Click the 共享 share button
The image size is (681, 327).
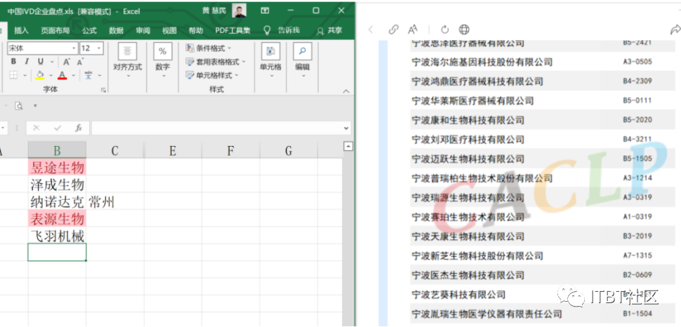tap(330, 30)
